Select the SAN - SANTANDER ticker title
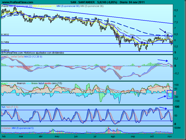Screen dimensions: 186x140 83,2
